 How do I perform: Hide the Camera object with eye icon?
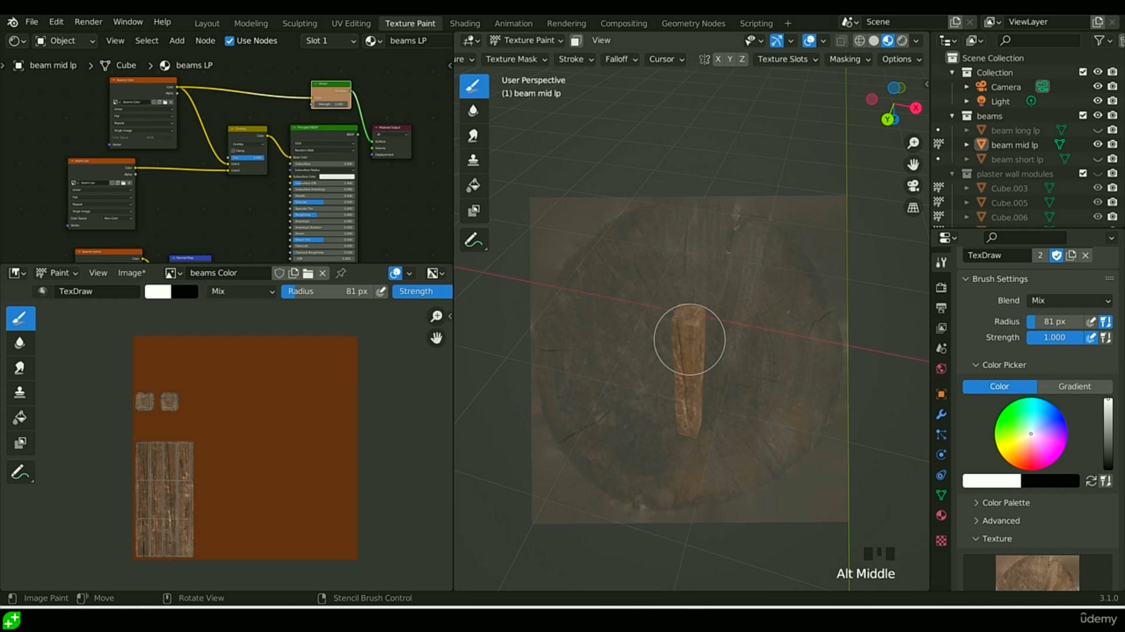pyautogui.click(x=1097, y=87)
